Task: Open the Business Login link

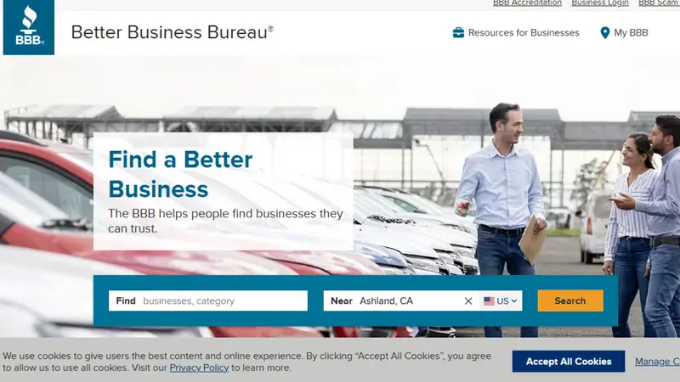Action: click(600, 3)
